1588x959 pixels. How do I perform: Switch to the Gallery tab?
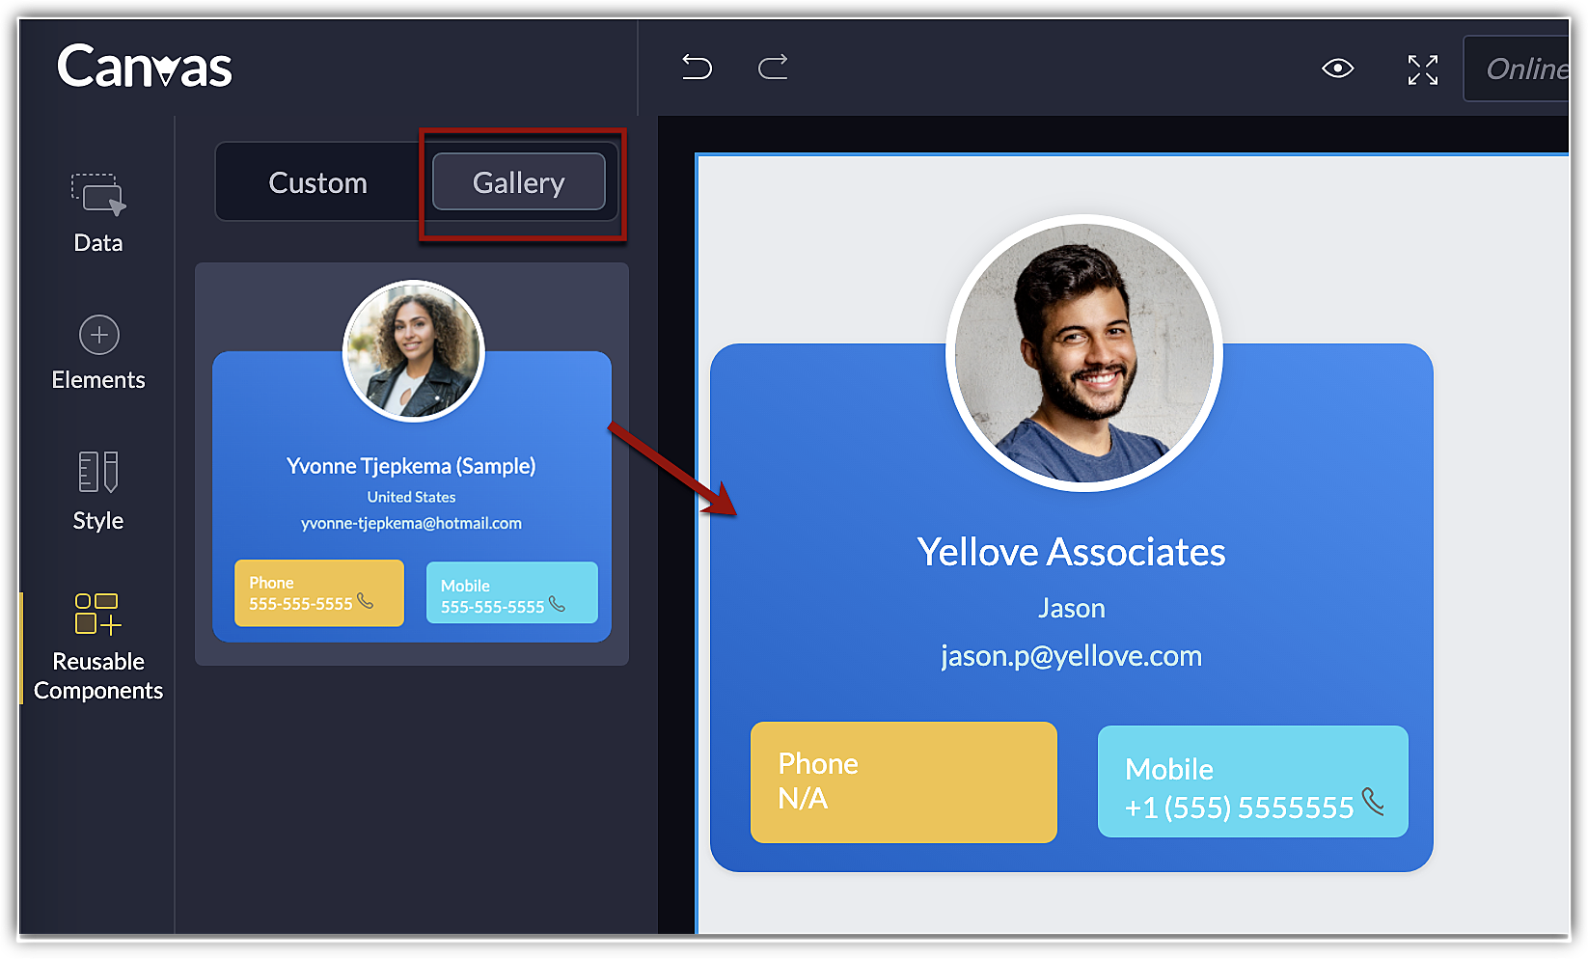(519, 181)
